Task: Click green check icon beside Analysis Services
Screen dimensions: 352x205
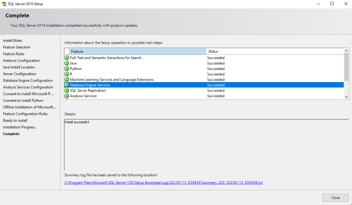Action: pyautogui.click(x=67, y=96)
